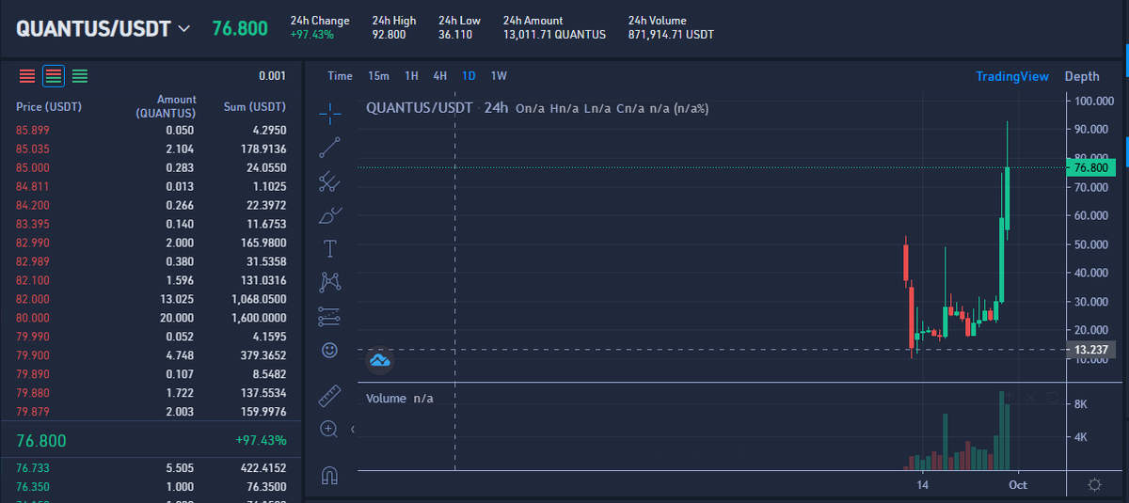1129x503 pixels.
Task: Switch chart to 1W interval
Action: 499,76
